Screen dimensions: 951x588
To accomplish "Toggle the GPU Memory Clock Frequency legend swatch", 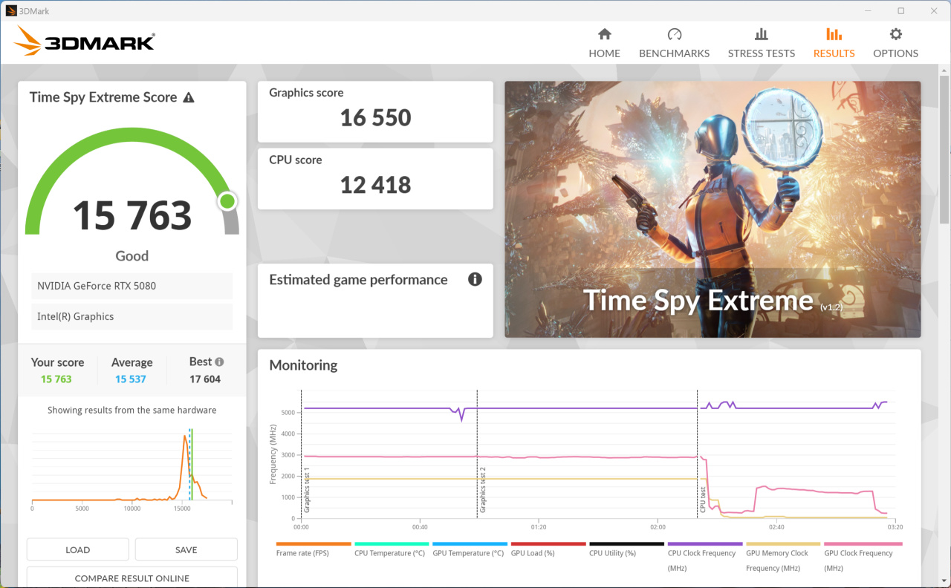I will (x=783, y=544).
